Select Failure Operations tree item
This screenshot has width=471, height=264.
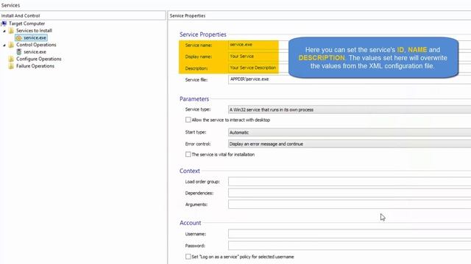(35, 66)
